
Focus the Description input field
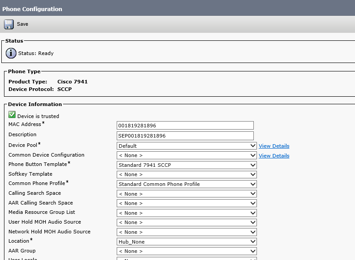pos(185,136)
